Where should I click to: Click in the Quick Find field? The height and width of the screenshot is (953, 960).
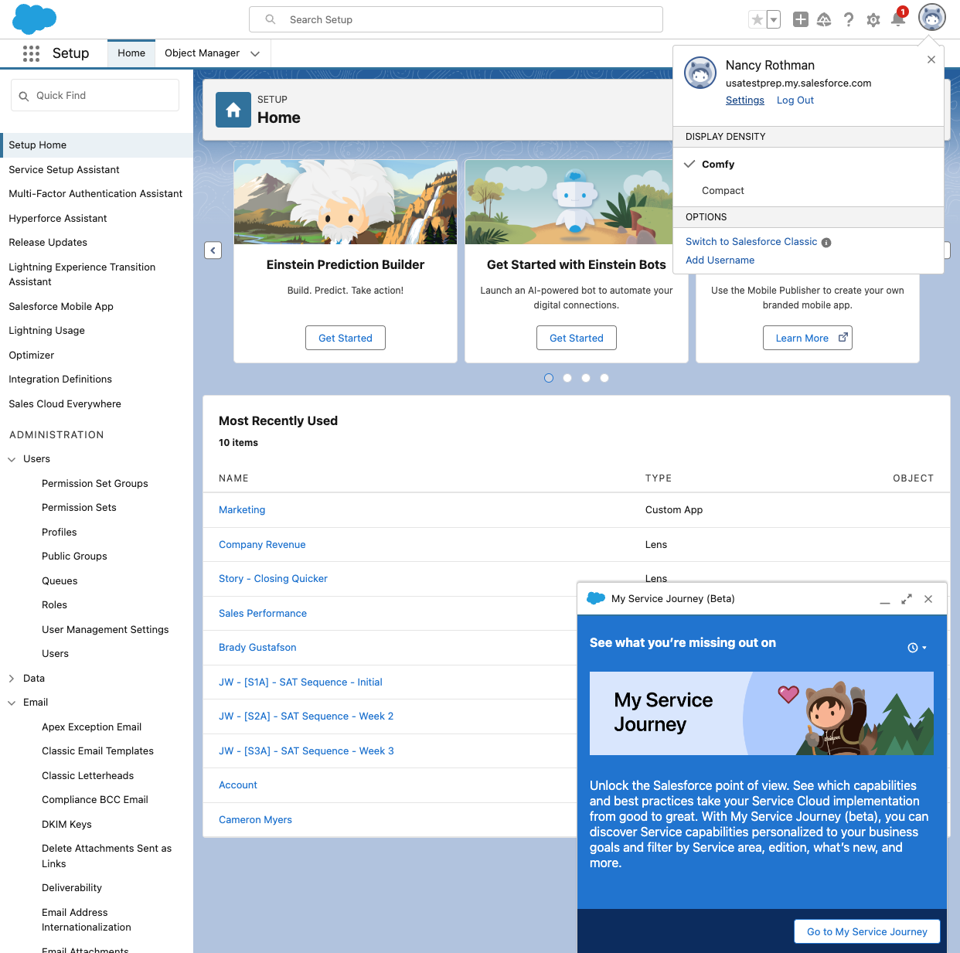click(x=95, y=96)
